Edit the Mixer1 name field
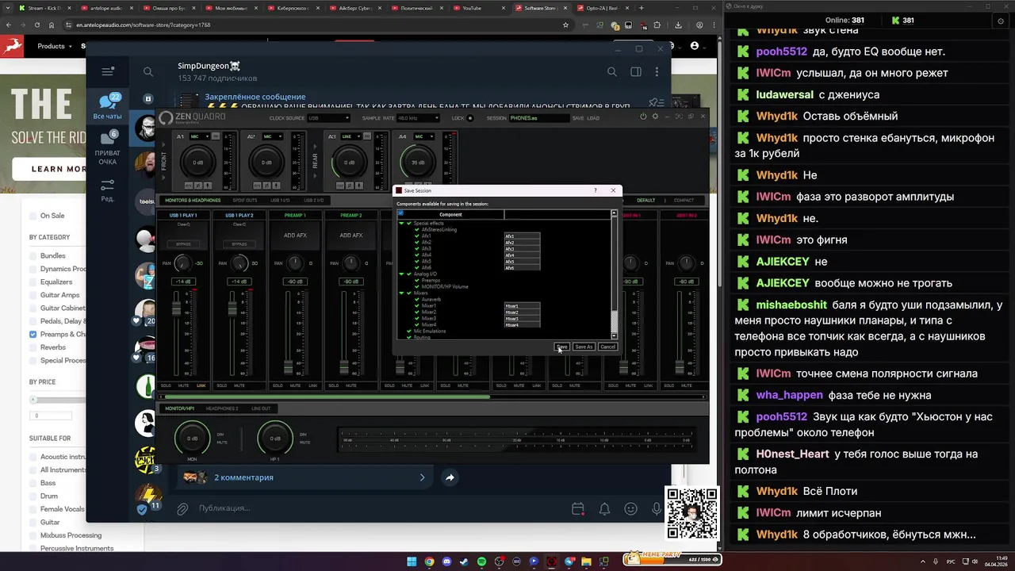This screenshot has width=1015, height=571. [x=522, y=306]
